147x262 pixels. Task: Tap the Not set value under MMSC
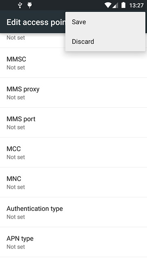pyautogui.click(x=16, y=68)
